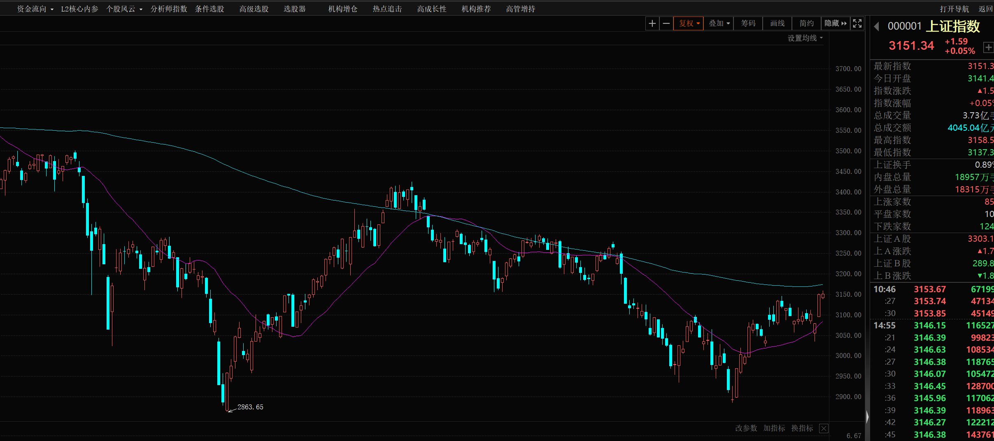Screen dimensions: 994x441
Task: Add 上证指数 to watchlist with plus icon
Action: pyautogui.click(x=988, y=47)
